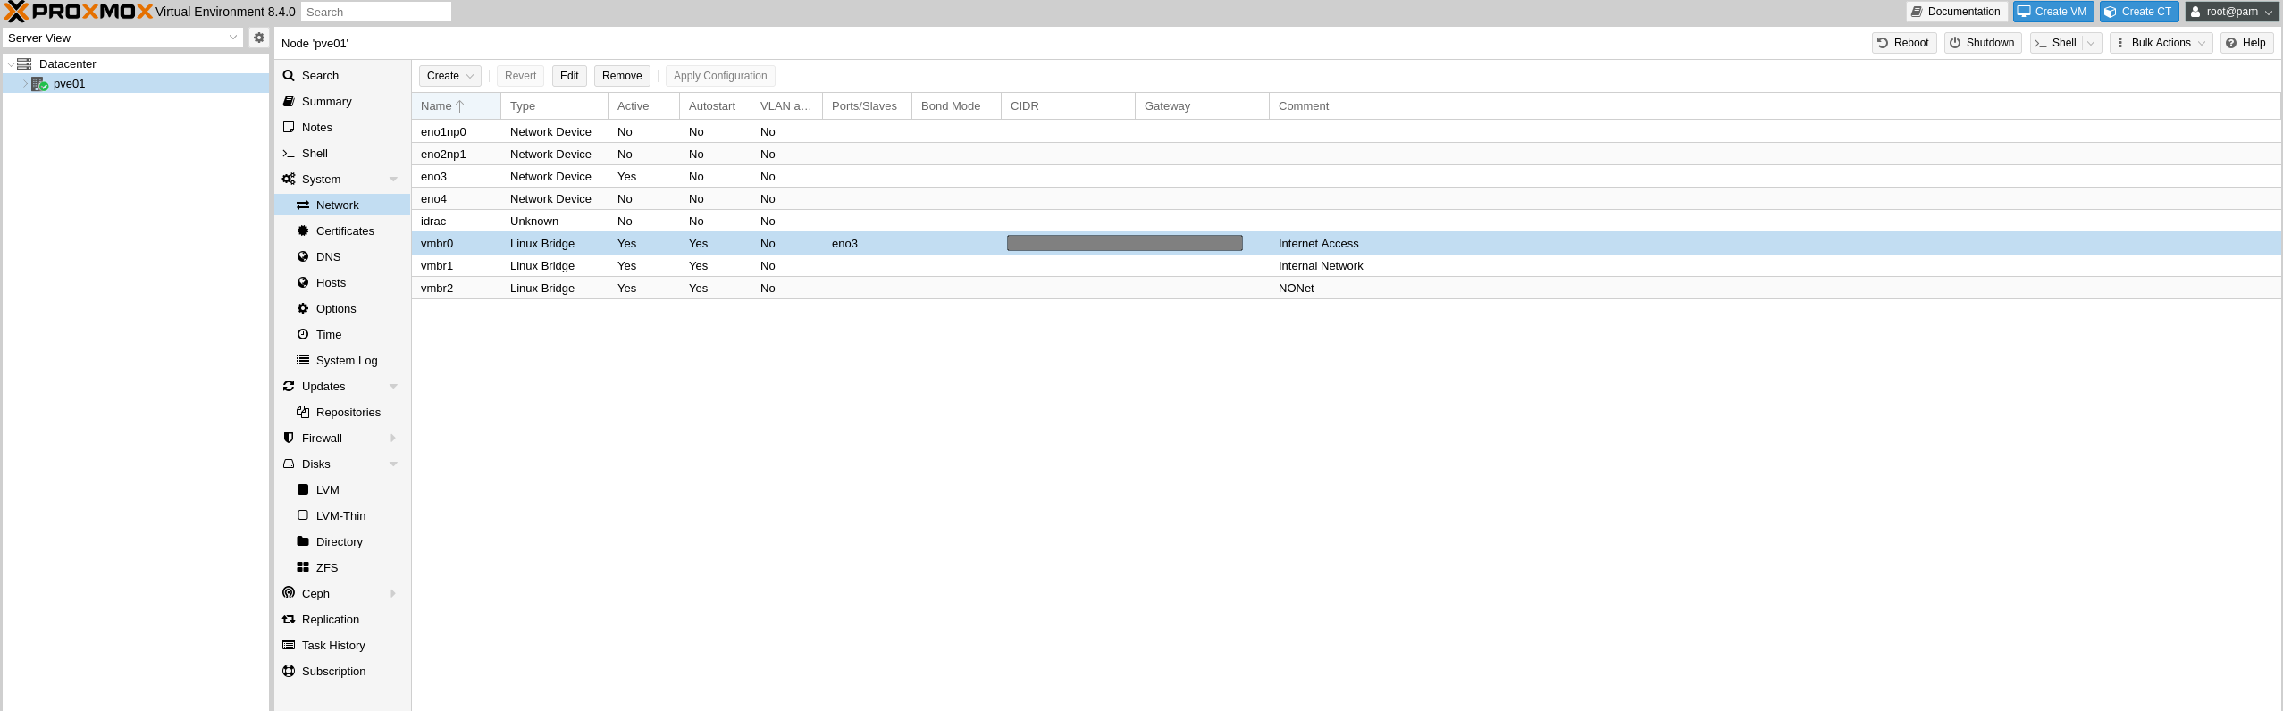
Task: Collapse the System section arrow
Action: click(x=393, y=180)
